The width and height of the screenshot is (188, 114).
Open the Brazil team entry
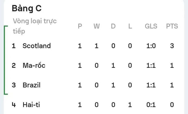click(31, 85)
